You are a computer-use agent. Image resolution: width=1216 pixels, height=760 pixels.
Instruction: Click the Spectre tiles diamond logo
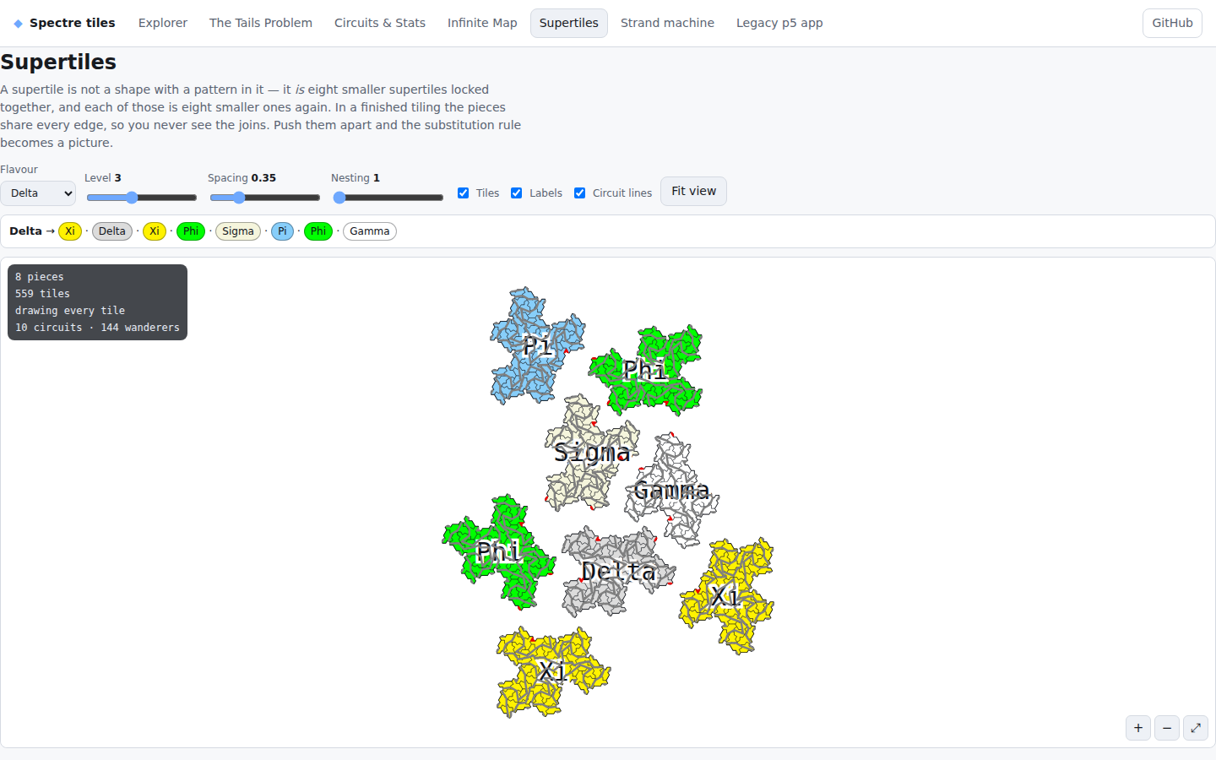19,24
